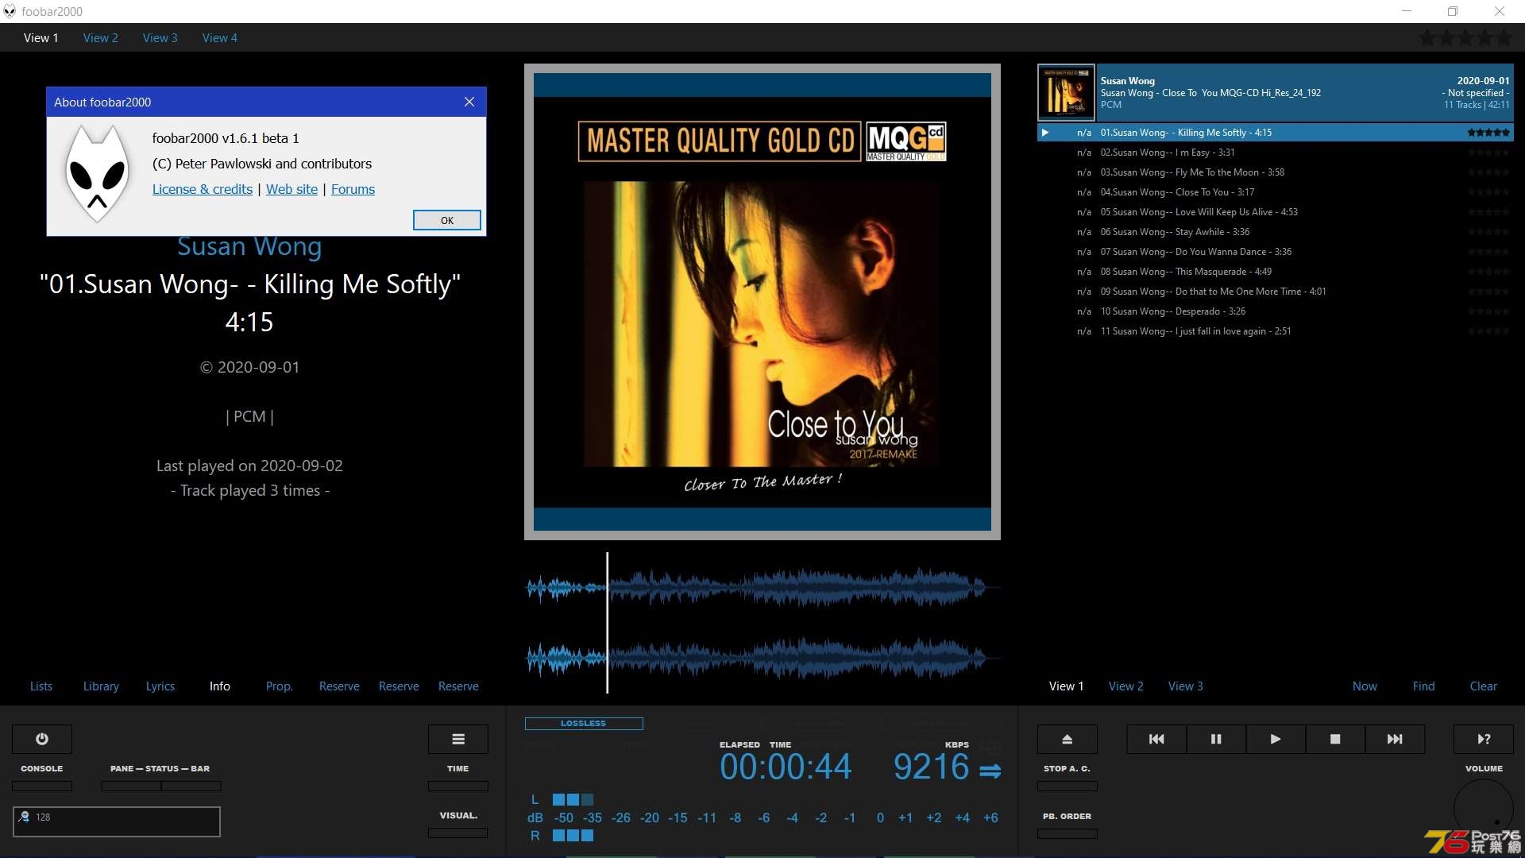The height and width of the screenshot is (858, 1525).
Task: Click the eject/open button above STOP A. C.
Action: click(x=1067, y=739)
